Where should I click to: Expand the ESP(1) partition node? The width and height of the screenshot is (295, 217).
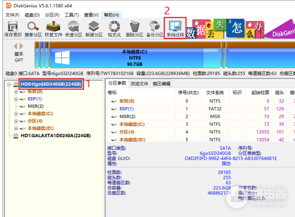[16, 99]
